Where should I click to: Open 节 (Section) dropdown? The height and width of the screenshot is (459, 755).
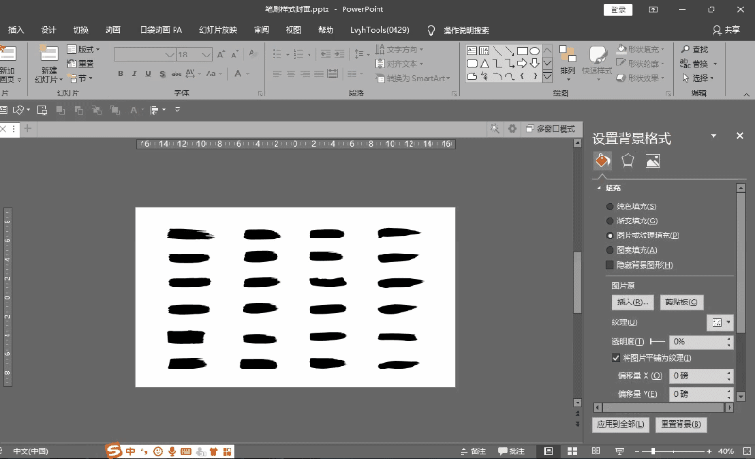tap(80, 78)
